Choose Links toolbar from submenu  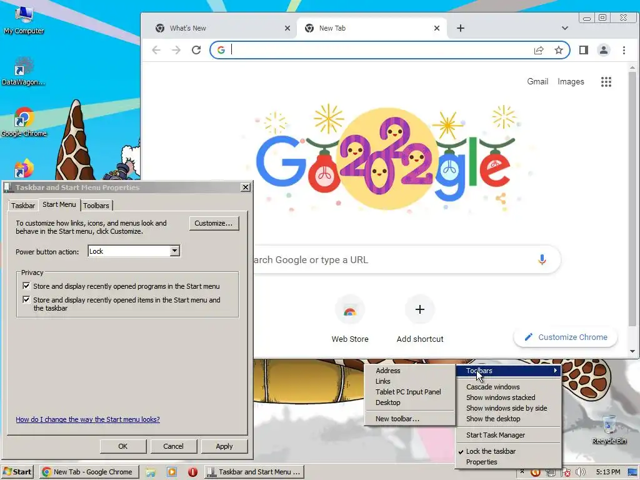[x=410, y=381]
